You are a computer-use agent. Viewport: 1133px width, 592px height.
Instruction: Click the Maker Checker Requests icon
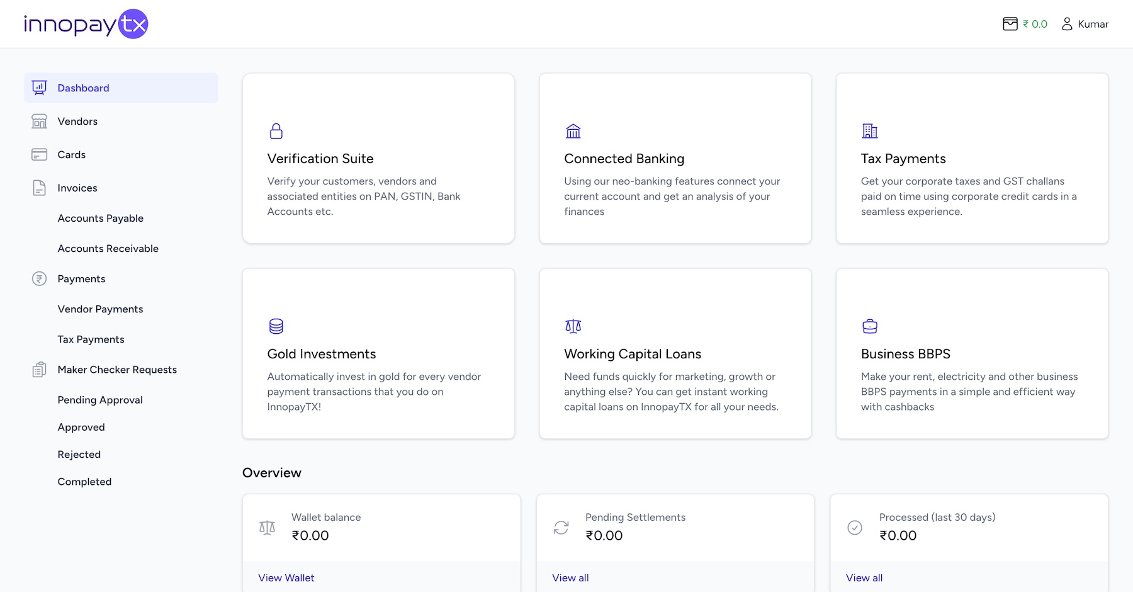39,370
